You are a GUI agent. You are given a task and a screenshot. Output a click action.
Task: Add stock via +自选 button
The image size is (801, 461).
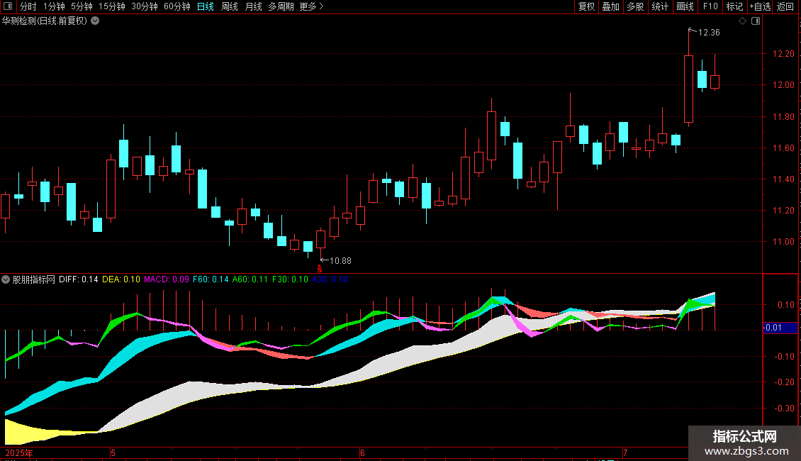coord(760,6)
